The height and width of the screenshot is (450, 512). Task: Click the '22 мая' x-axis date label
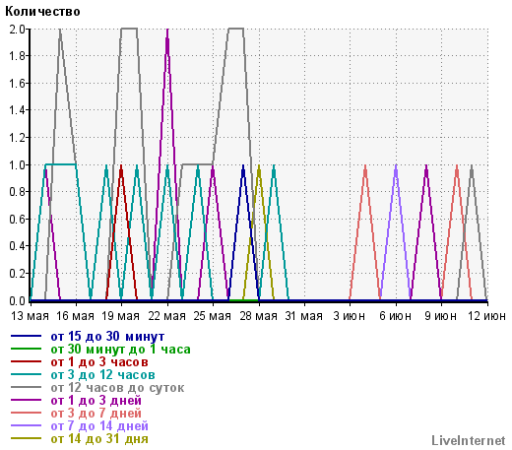click(x=167, y=316)
